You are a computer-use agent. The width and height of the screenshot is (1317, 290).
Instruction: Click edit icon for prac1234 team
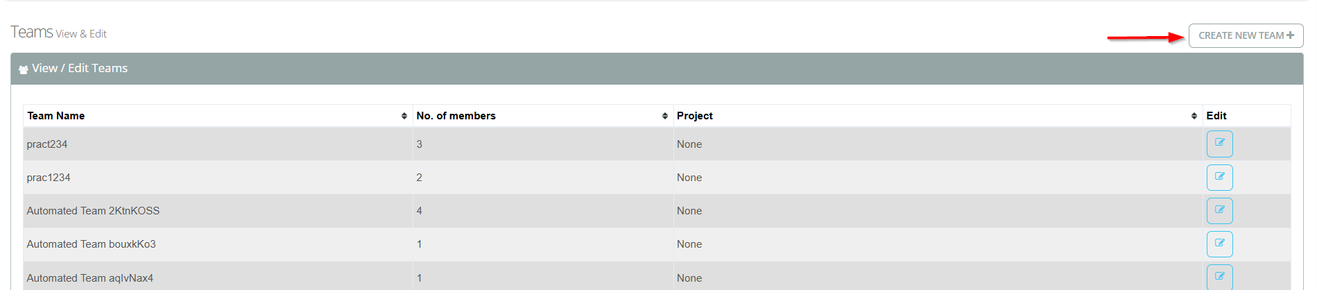pyautogui.click(x=1219, y=178)
